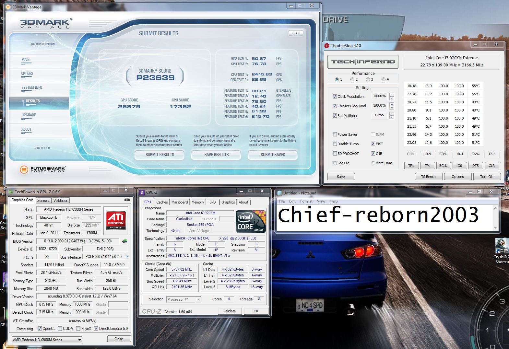
Task: Enable the Disable Turbo checkbox
Action: click(x=335, y=144)
